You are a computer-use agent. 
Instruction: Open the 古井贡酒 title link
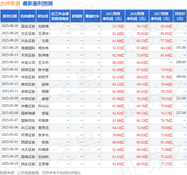point(10,3)
